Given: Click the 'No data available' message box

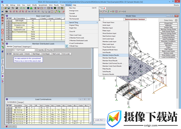Looking at the screenshot, I should [28, 60].
